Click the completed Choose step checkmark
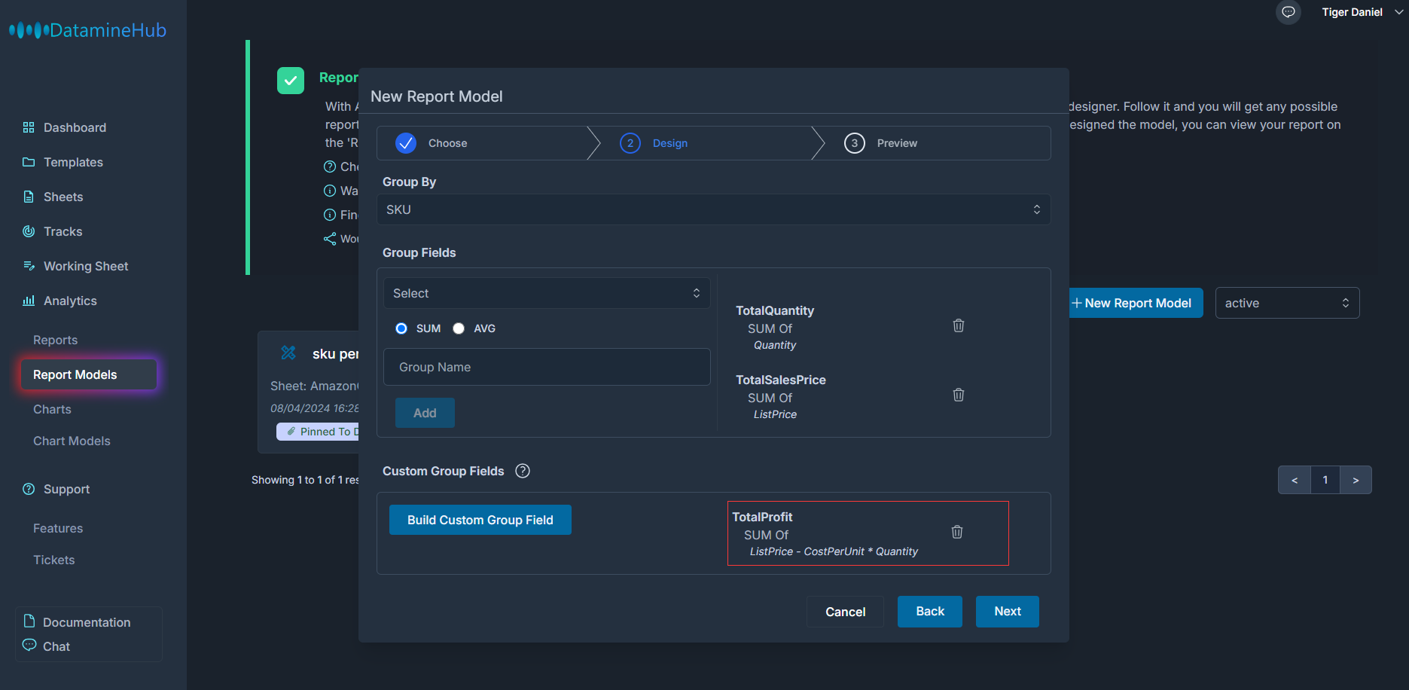This screenshot has width=1409, height=690. [x=406, y=143]
